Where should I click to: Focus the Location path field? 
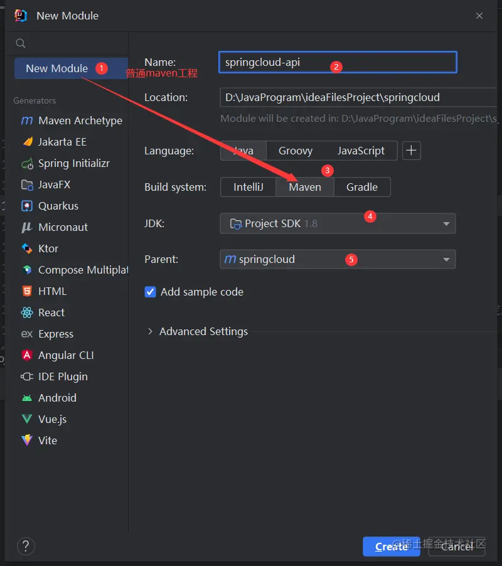pyautogui.click(x=359, y=97)
